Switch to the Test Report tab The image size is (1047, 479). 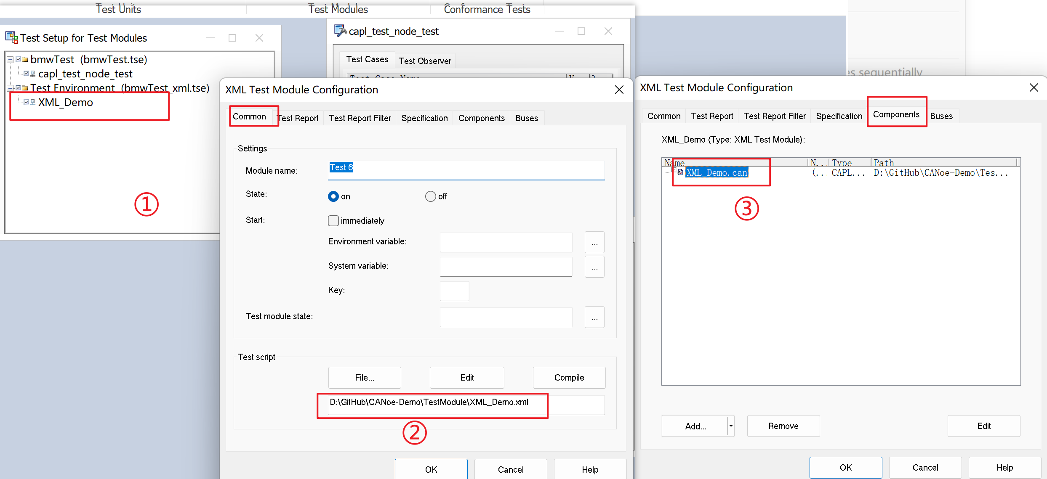pos(296,117)
